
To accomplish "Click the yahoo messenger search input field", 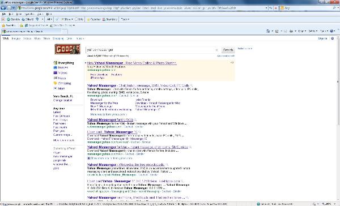I will point(151,50).
